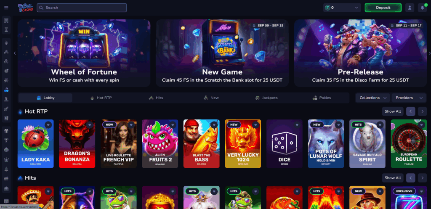Select the crown icon in sidebar
The image size is (431, 209).
click(x=6, y=159)
